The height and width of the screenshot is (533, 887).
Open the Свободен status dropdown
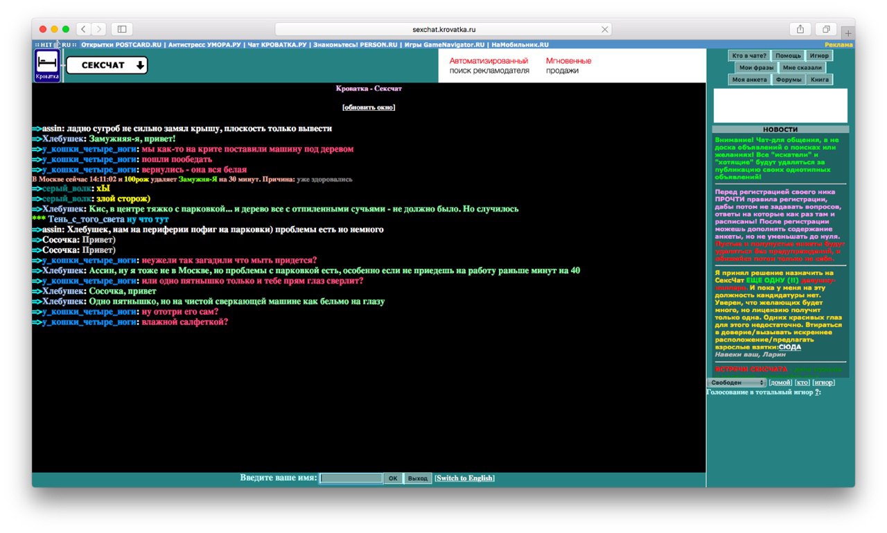click(736, 383)
